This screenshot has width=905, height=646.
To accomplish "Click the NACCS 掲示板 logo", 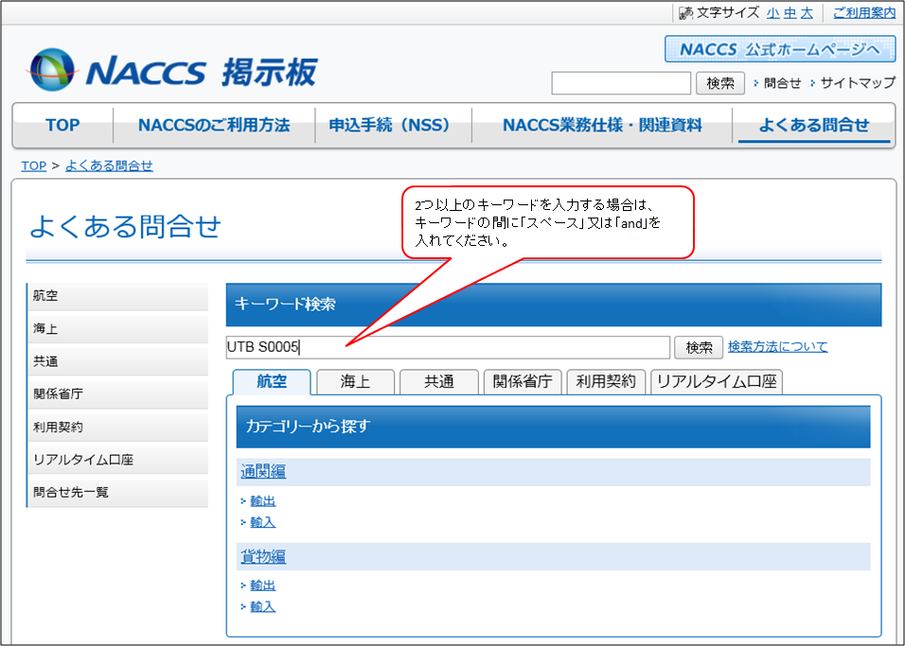I will coord(173,71).
